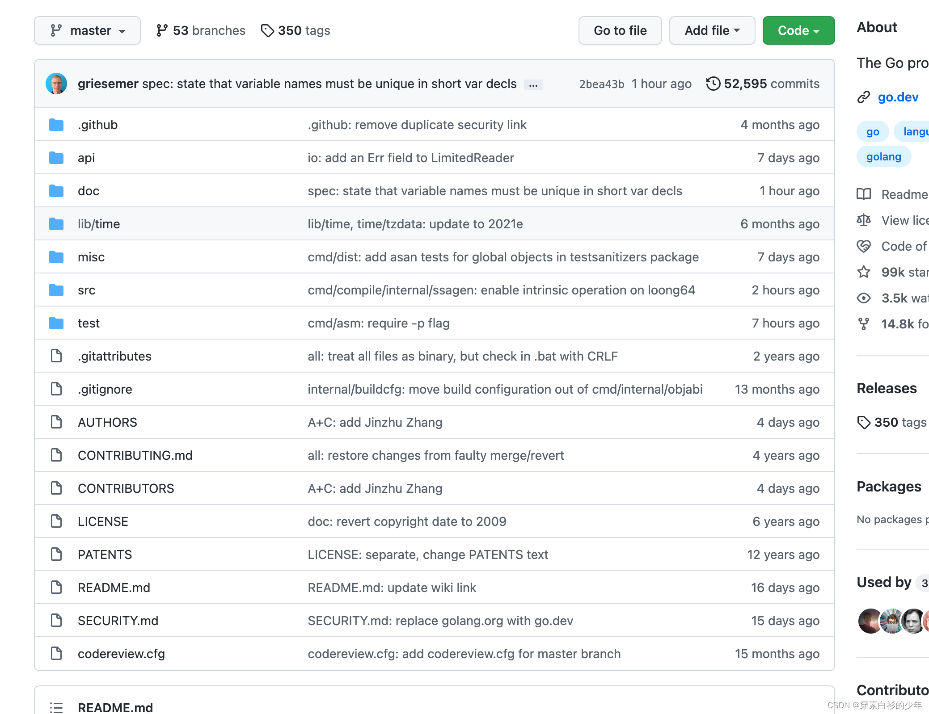Open the go.dev website link
This screenshot has height=714, width=929.
898,97
